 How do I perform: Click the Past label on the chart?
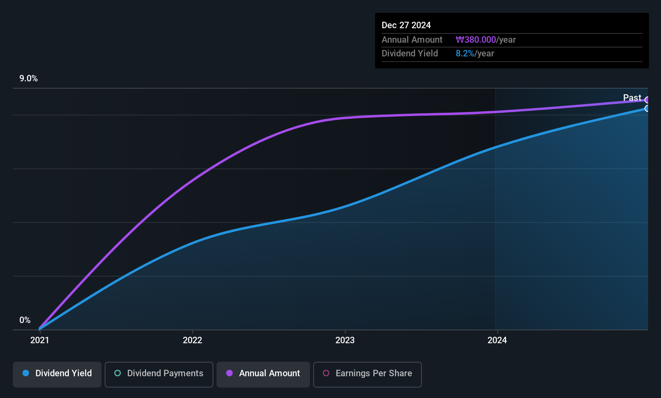coord(632,98)
